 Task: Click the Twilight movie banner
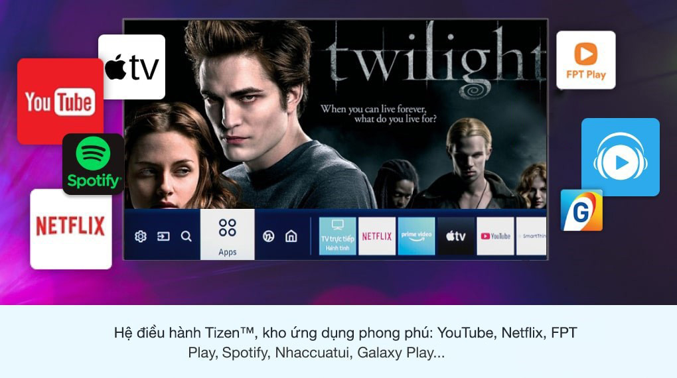[x=335, y=114]
